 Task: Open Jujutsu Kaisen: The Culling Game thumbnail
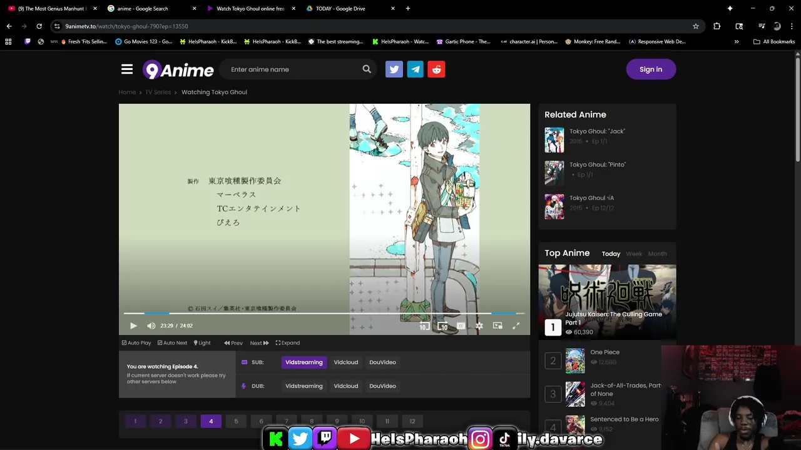[607, 301]
